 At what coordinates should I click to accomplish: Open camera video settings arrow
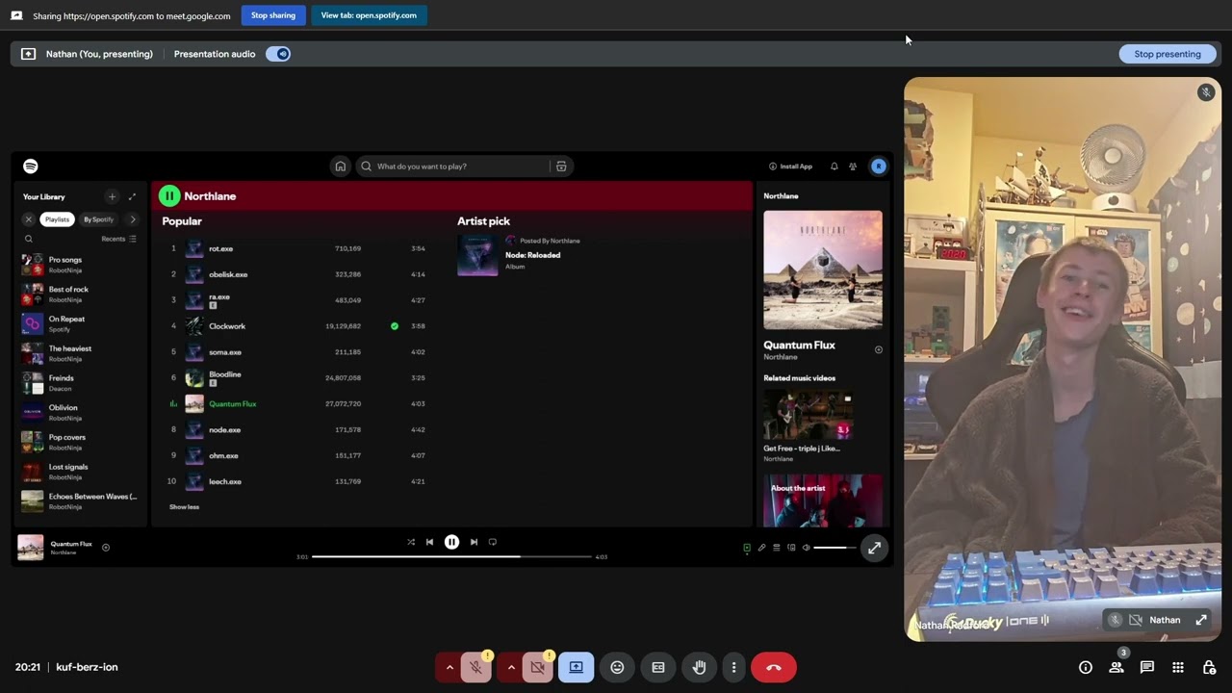coord(511,667)
